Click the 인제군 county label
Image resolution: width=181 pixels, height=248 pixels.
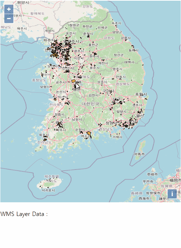(x=102, y=28)
